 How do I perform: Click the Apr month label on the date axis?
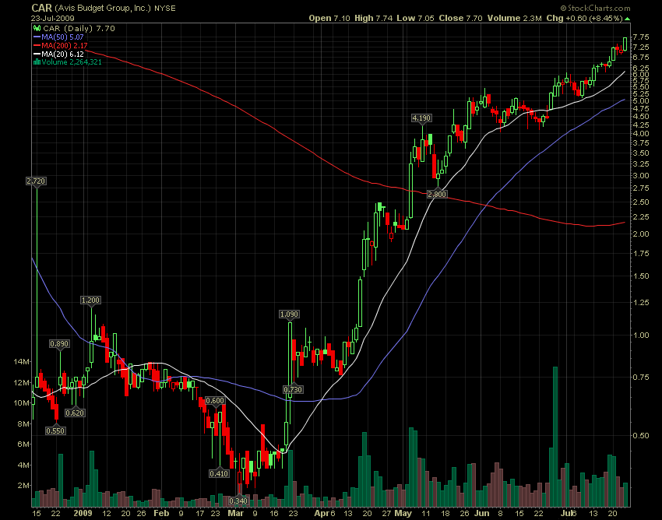[x=322, y=513]
